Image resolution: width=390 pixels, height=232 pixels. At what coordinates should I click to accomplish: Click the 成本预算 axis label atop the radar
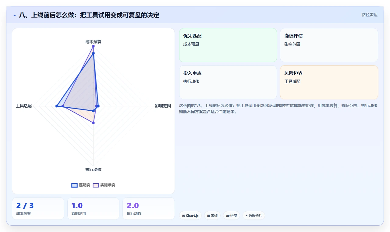(93, 42)
